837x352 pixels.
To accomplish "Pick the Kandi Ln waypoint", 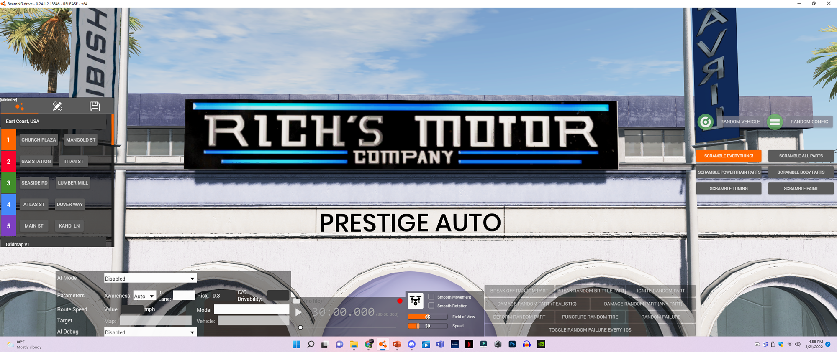I will click(x=69, y=226).
